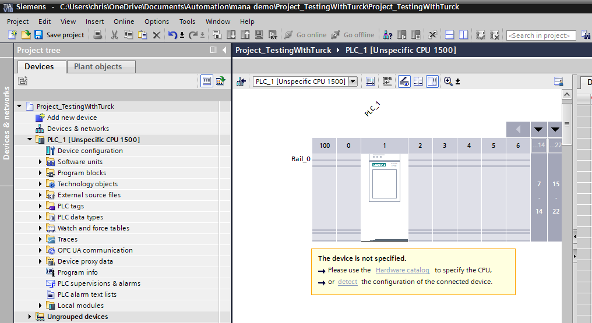Image resolution: width=592 pixels, height=323 pixels.
Task: Collapse the Project tree panel arrow
Action: point(224,49)
